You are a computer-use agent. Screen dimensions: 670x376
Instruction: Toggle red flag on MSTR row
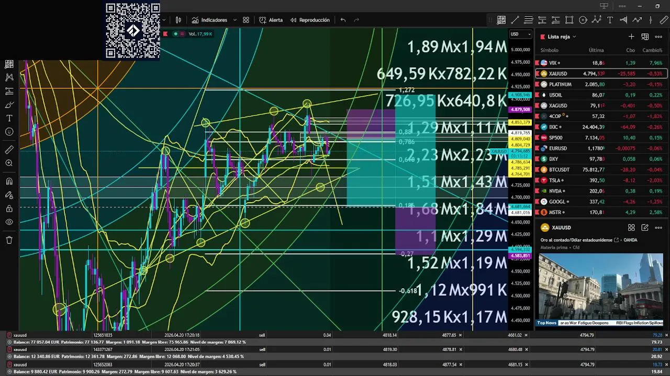pos(538,213)
